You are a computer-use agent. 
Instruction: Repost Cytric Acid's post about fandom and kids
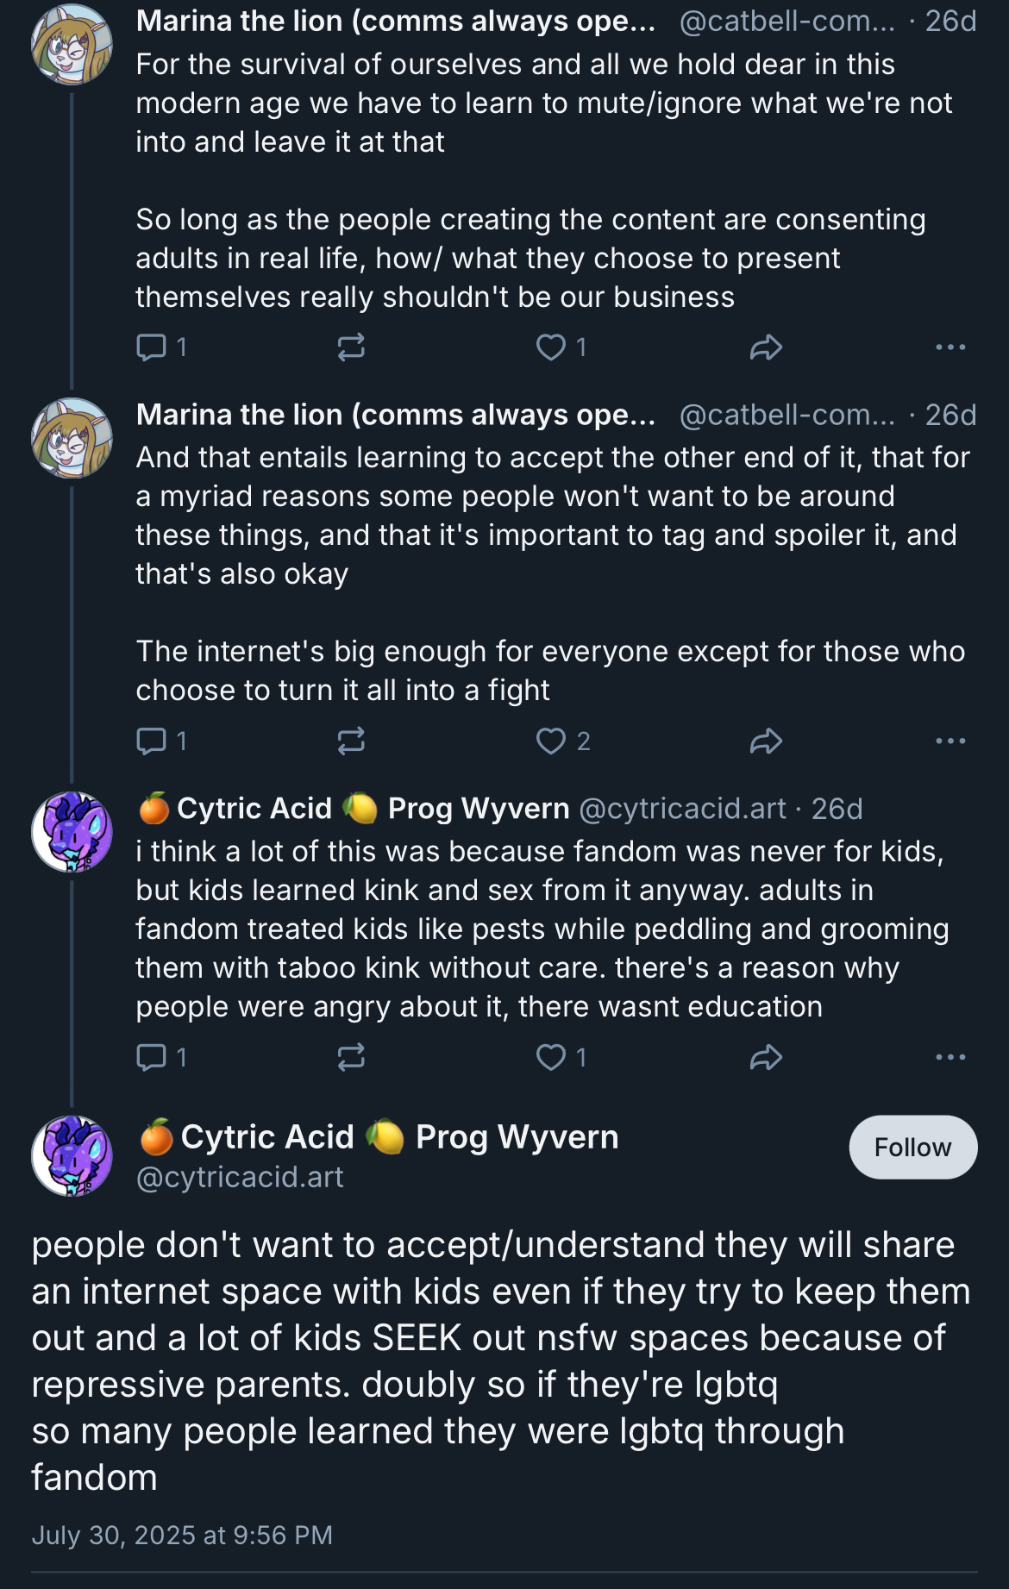(x=351, y=1057)
